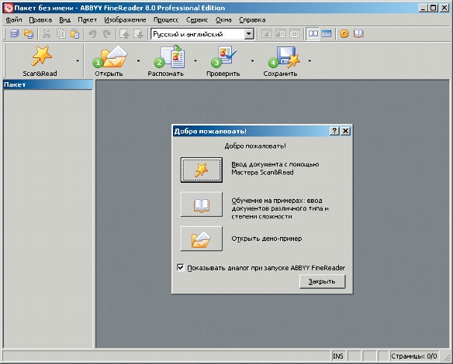Click the table block icon in toolbar
Screen dimensions: 453x364
[x=295, y=34]
